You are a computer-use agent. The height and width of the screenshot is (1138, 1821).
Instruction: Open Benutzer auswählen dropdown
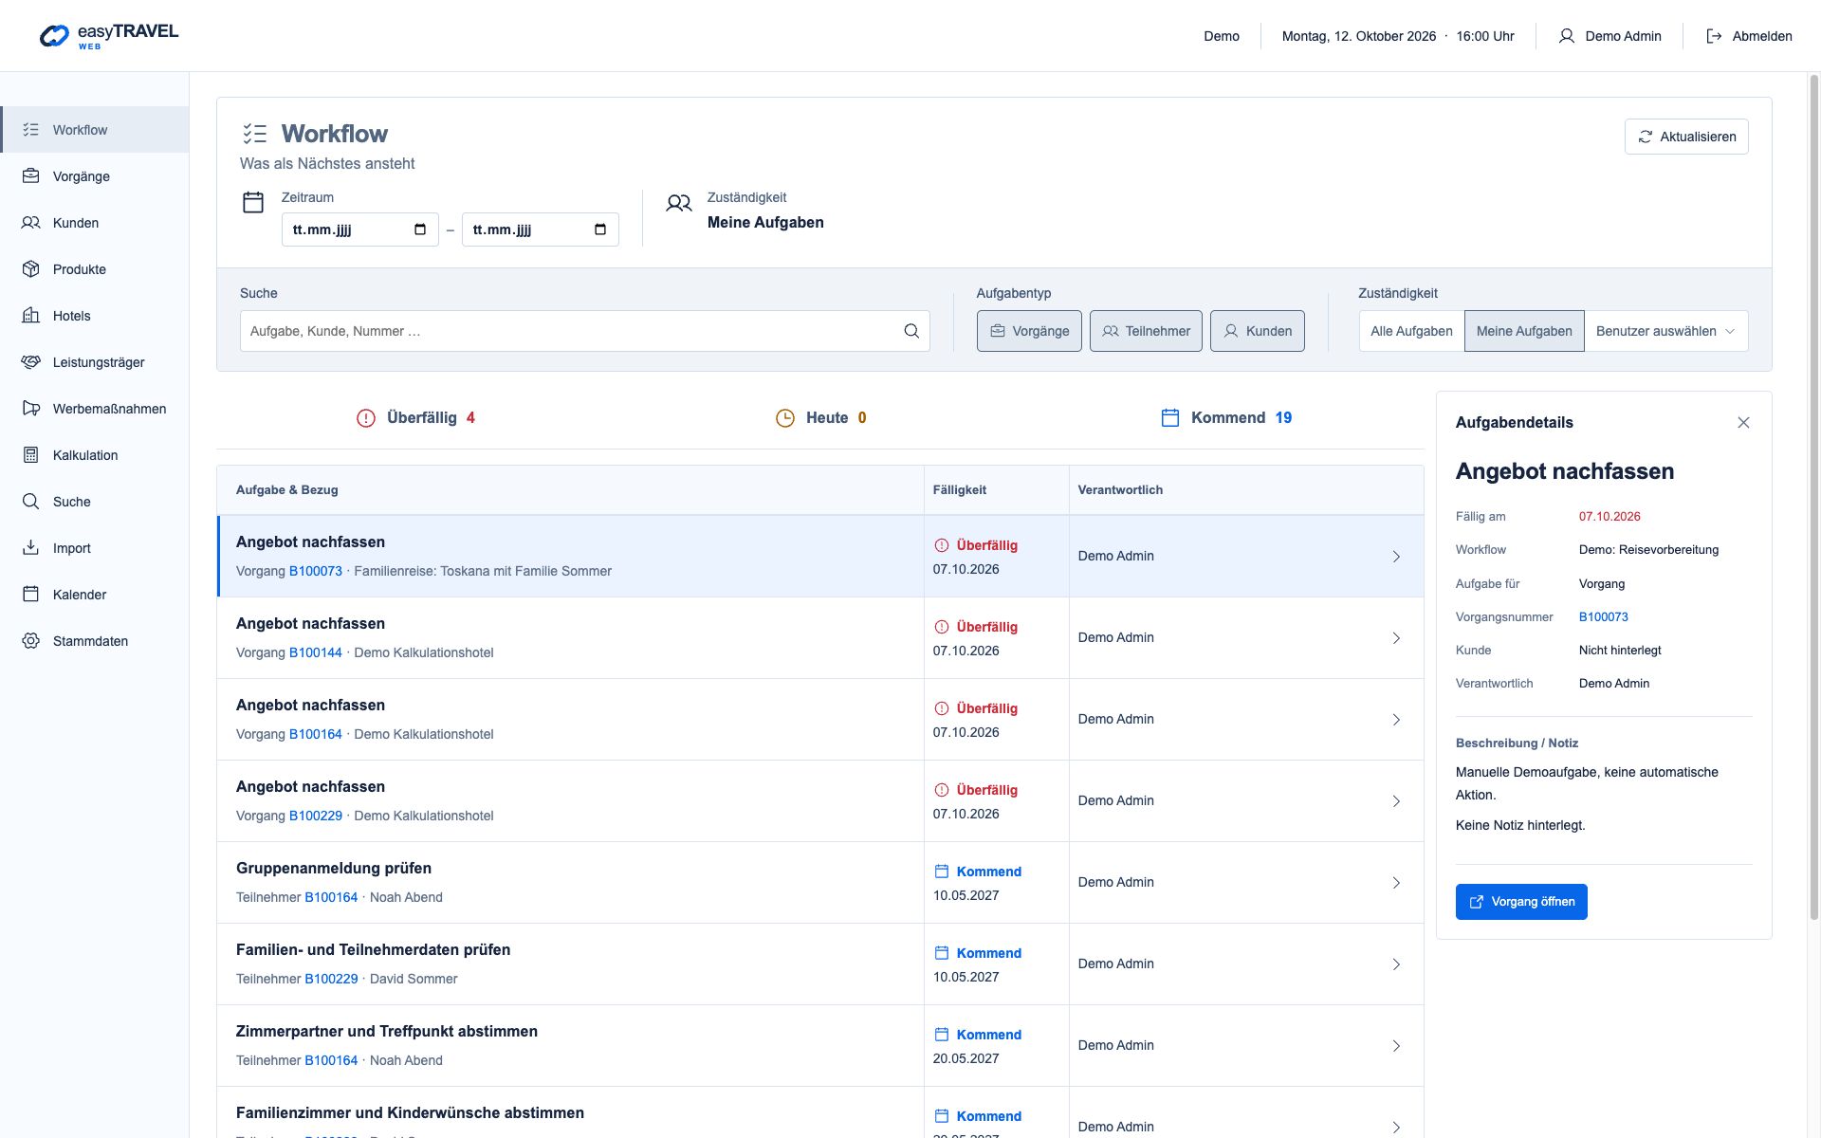[1665, 331]
